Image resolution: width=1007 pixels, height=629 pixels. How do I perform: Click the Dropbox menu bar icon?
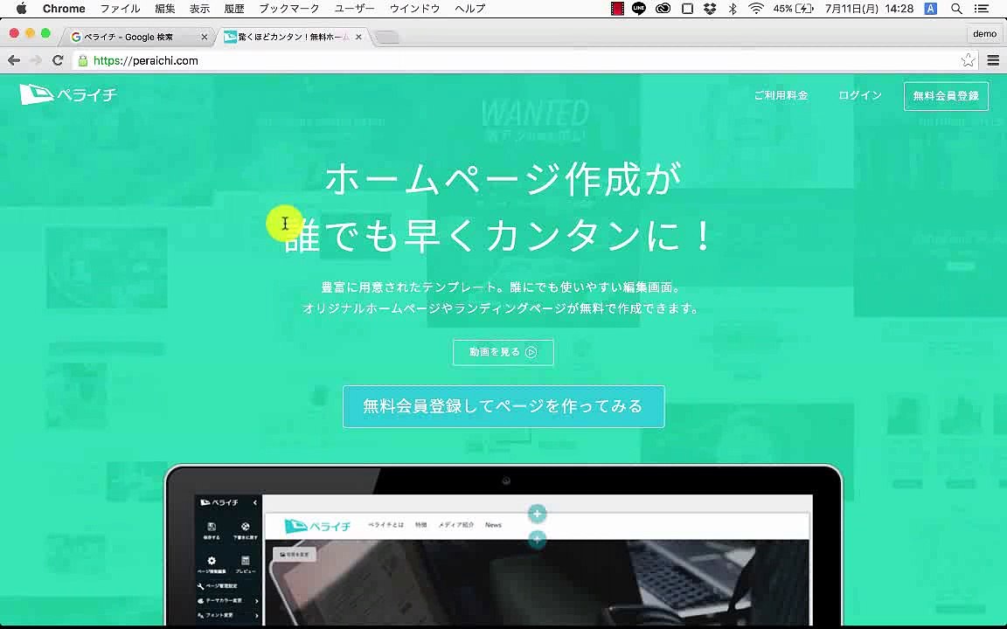(710, 9)
